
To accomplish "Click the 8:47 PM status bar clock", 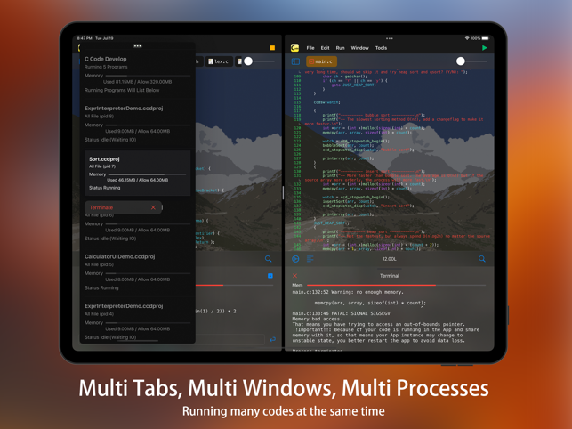I will point(85,38).
